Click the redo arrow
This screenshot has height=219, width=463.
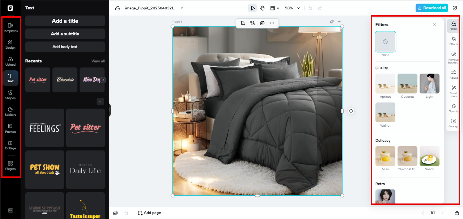point(320,8)
